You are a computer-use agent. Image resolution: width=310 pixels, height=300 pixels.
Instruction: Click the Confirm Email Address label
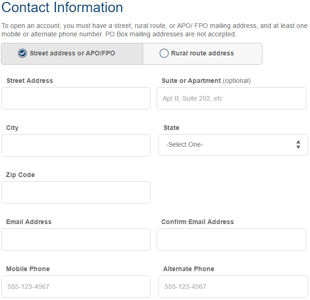tap(198, 222)
